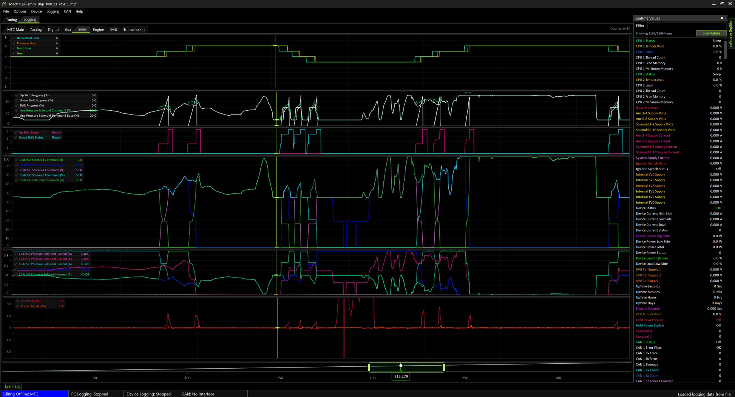Click into the Runtime Values Filter field
Image resolution: width=735 pixels, height=397 pixels.
686,26
